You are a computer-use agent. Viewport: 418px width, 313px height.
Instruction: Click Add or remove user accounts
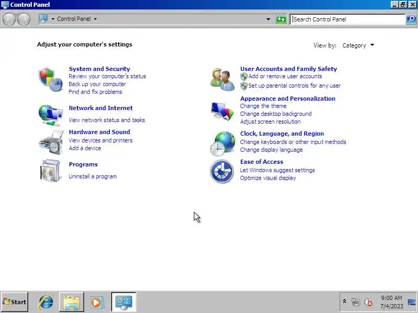pos(285,76)
